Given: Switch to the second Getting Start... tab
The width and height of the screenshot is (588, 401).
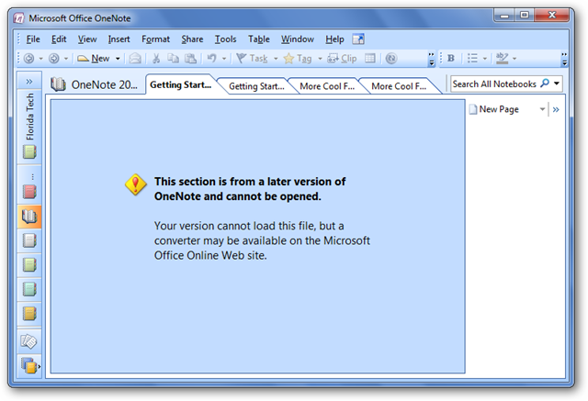Looking at the screenshot, I should 256,86.
